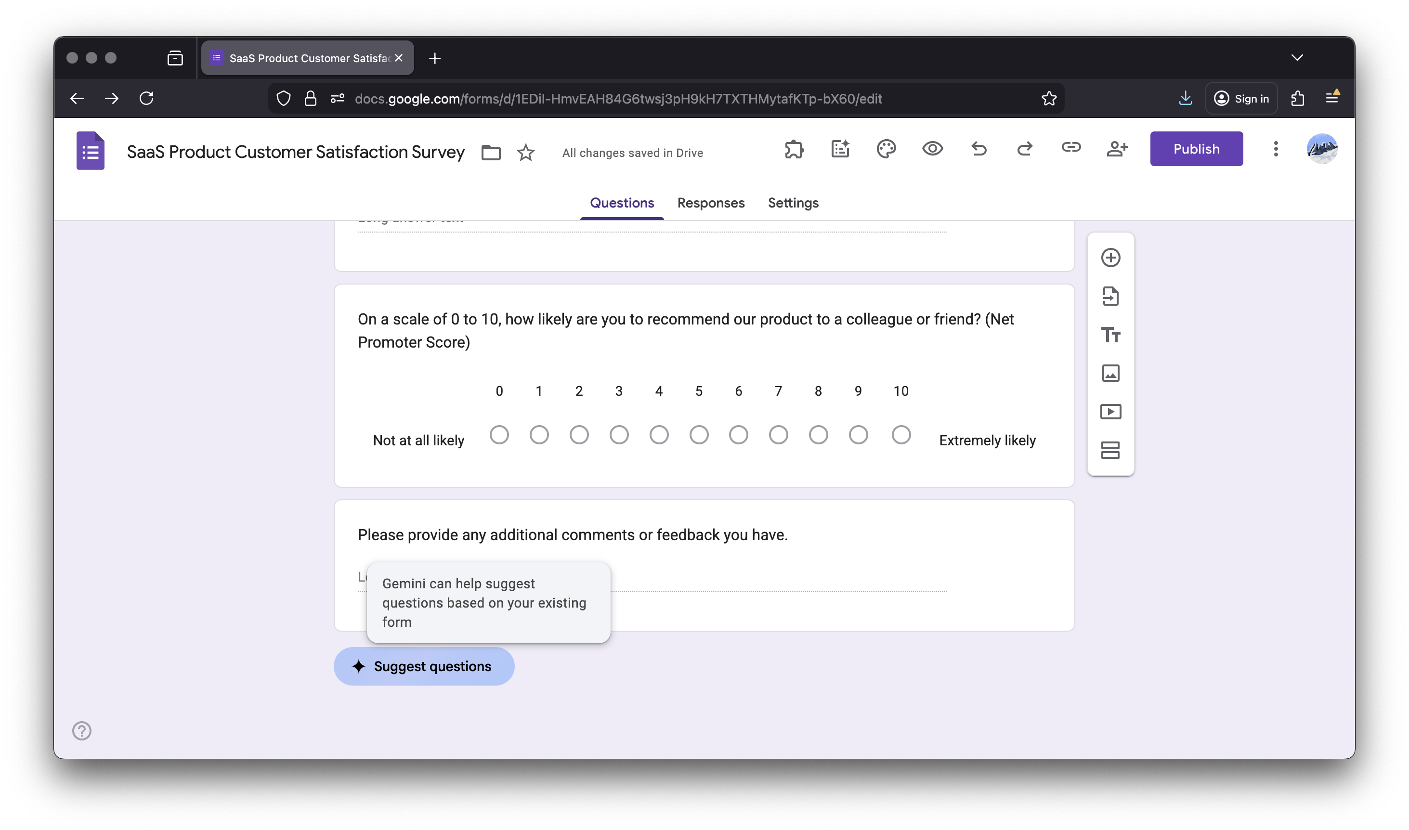Star the survey form
Screen dimensions: 1409x830
click(525, 152)
